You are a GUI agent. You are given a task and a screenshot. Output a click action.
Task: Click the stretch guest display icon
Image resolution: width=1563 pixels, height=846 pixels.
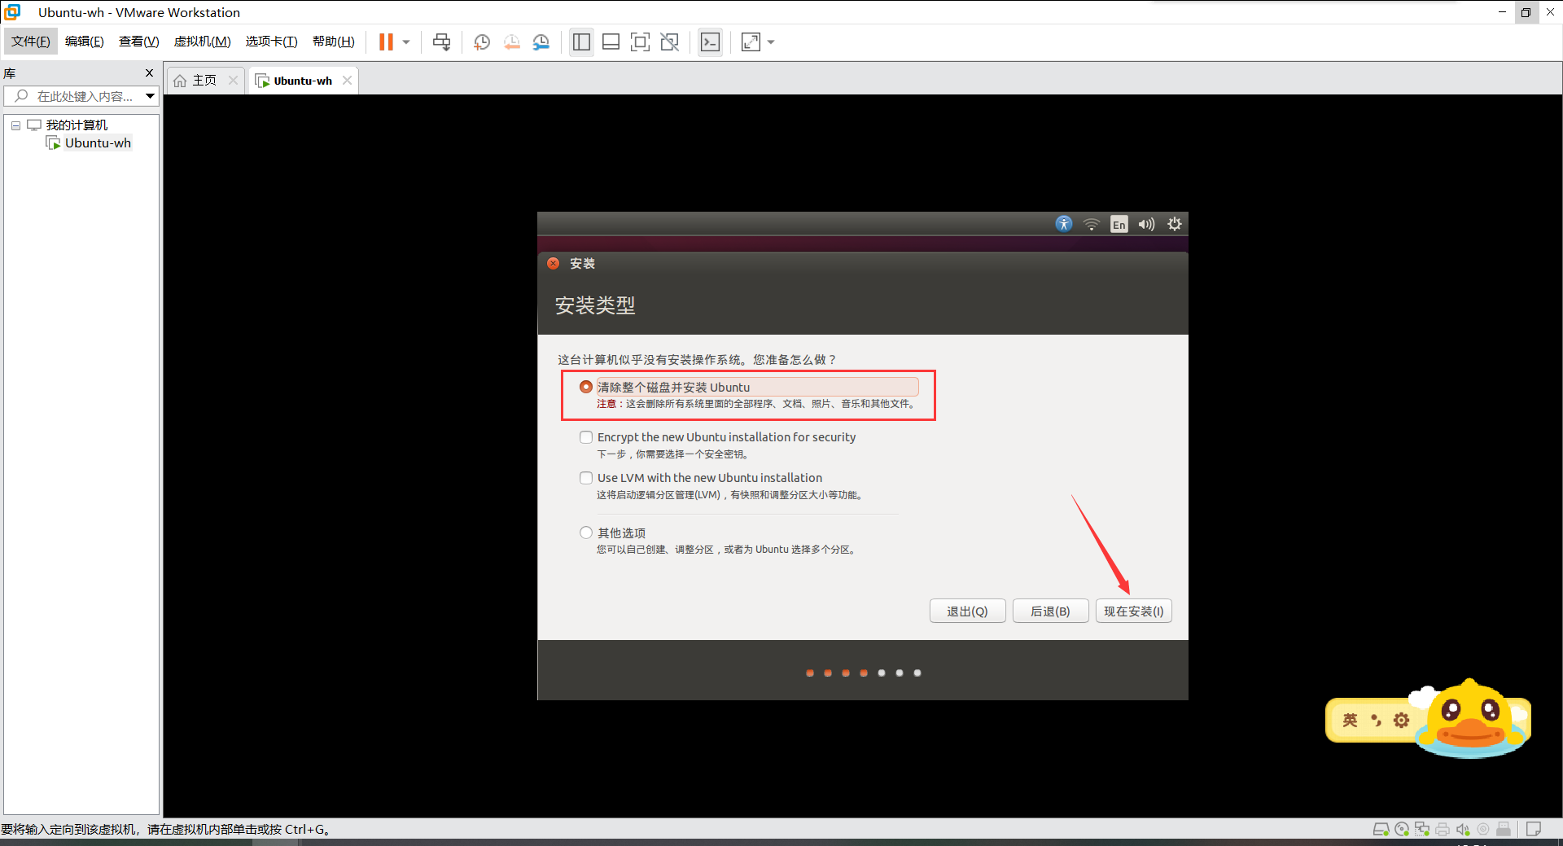point(751,42)
